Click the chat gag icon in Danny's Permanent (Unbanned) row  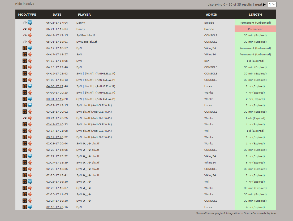[x=30, y=23]
